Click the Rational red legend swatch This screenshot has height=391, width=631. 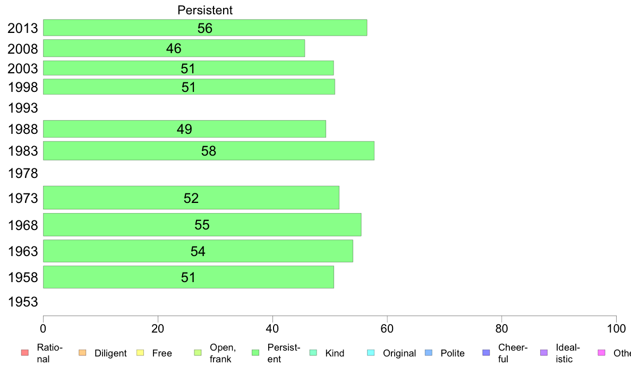coord(25,353)
